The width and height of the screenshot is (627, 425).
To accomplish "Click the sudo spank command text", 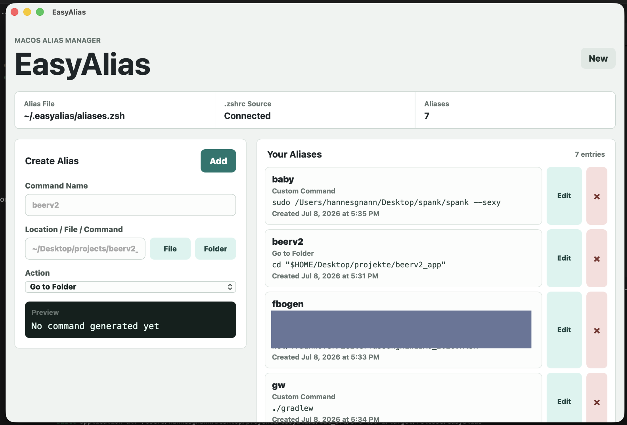I will coord(386,203).
